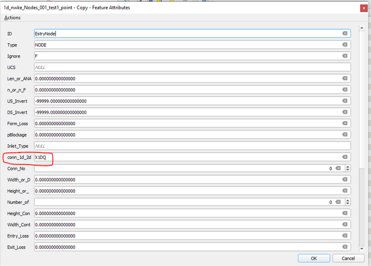371x266 pixels.
Task: Clear the Number_of spin box value
Action: click(337, 202)
